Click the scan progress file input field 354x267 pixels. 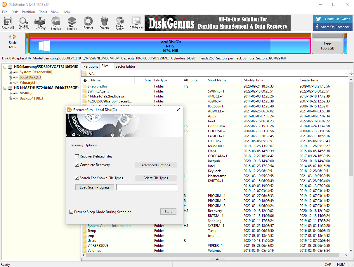(147, 187)
